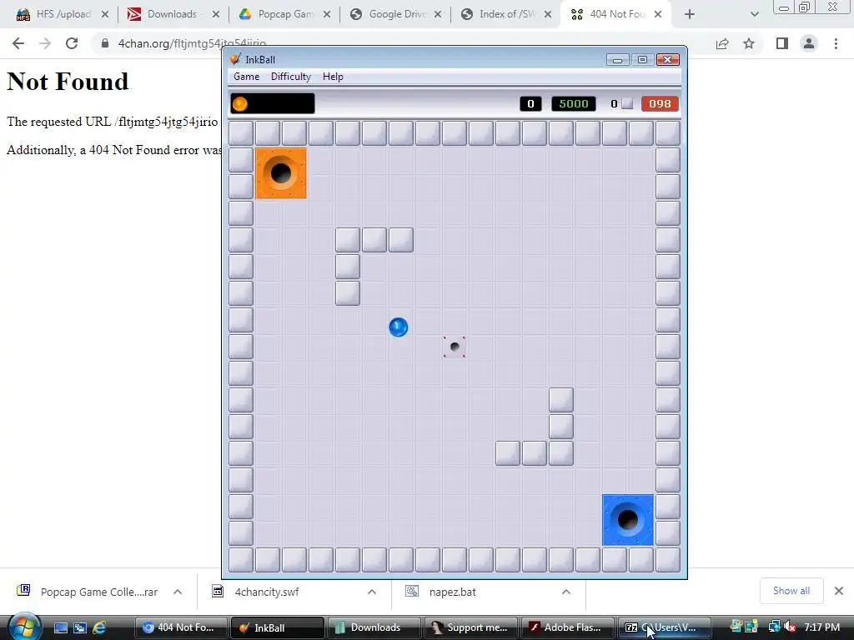Expand options for napez.bat download
This screenshot has height=640, width=854.
pyautogui.click(x=566, y=592)
